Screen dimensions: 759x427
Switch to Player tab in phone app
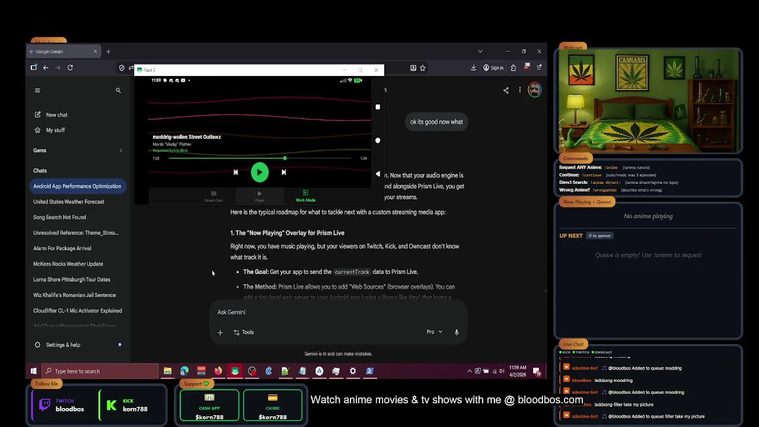click(259, 196)
